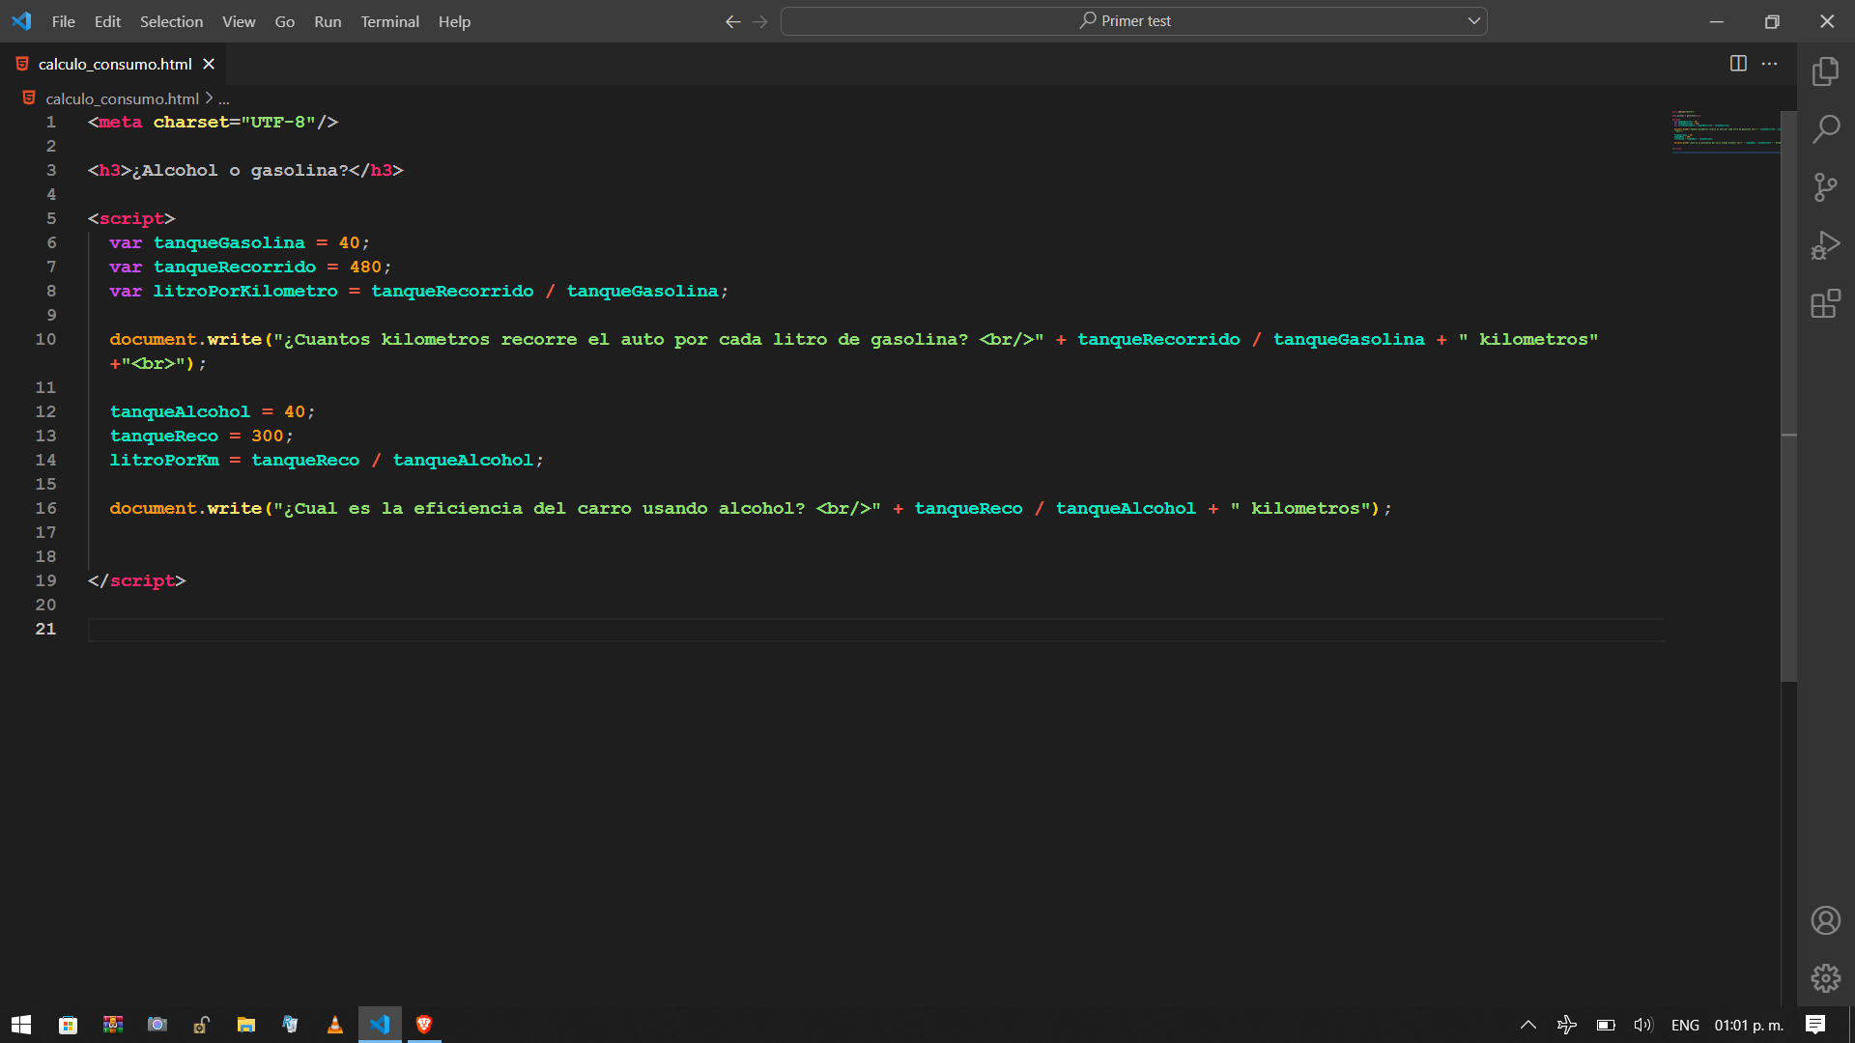Open the Edit menu
1855x1043 pixels.
coord(107,21)
